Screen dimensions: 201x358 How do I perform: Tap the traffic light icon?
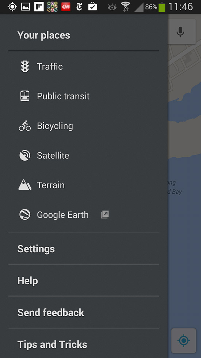25,67
